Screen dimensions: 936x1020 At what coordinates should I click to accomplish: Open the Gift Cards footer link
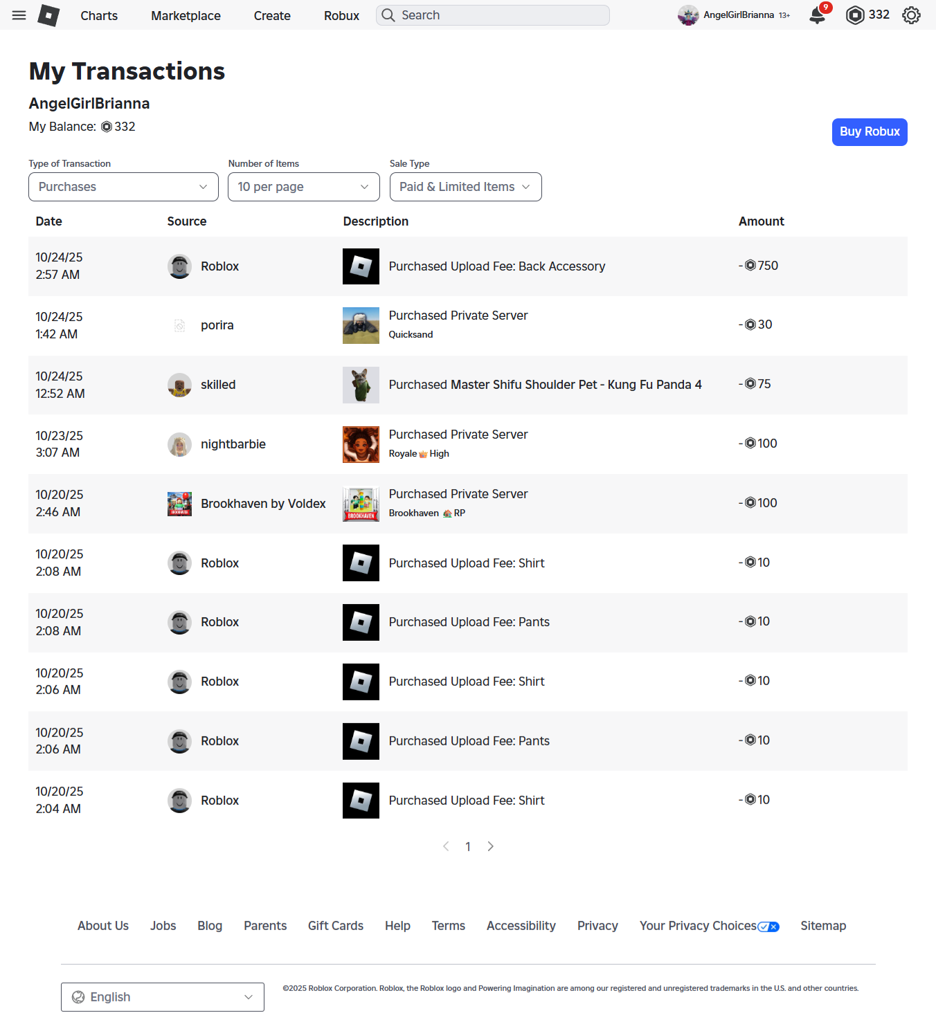(336, 926)
